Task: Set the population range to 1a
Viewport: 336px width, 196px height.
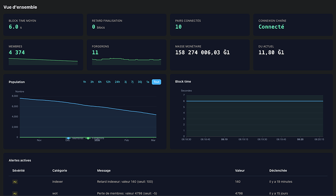Action: [148, 82]
